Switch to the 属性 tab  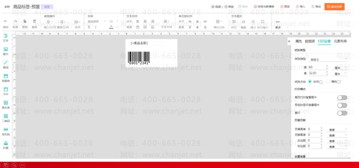[x=298, y=41]
